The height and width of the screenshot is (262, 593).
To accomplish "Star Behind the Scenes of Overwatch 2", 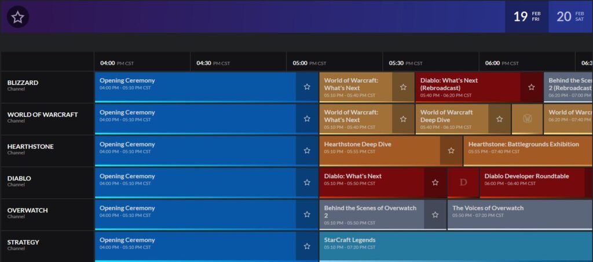I will pos(435,215).
